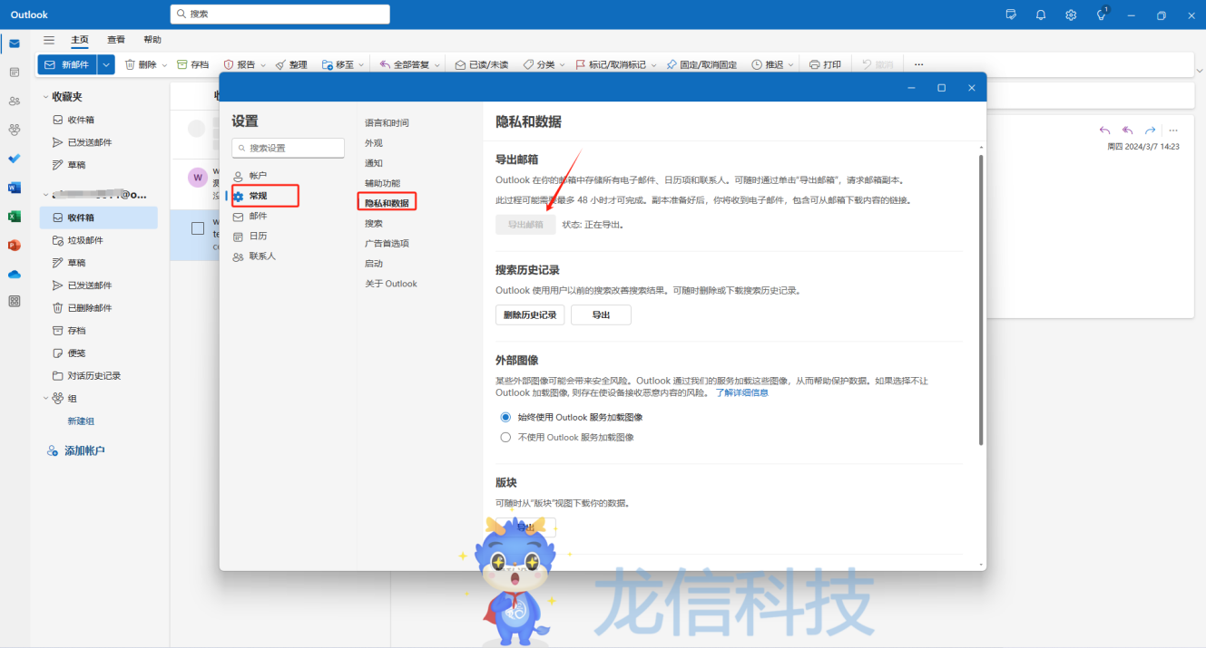
Task: Launch Excel from the left rail
Action: pyautogui.click(x=15, y=217)
